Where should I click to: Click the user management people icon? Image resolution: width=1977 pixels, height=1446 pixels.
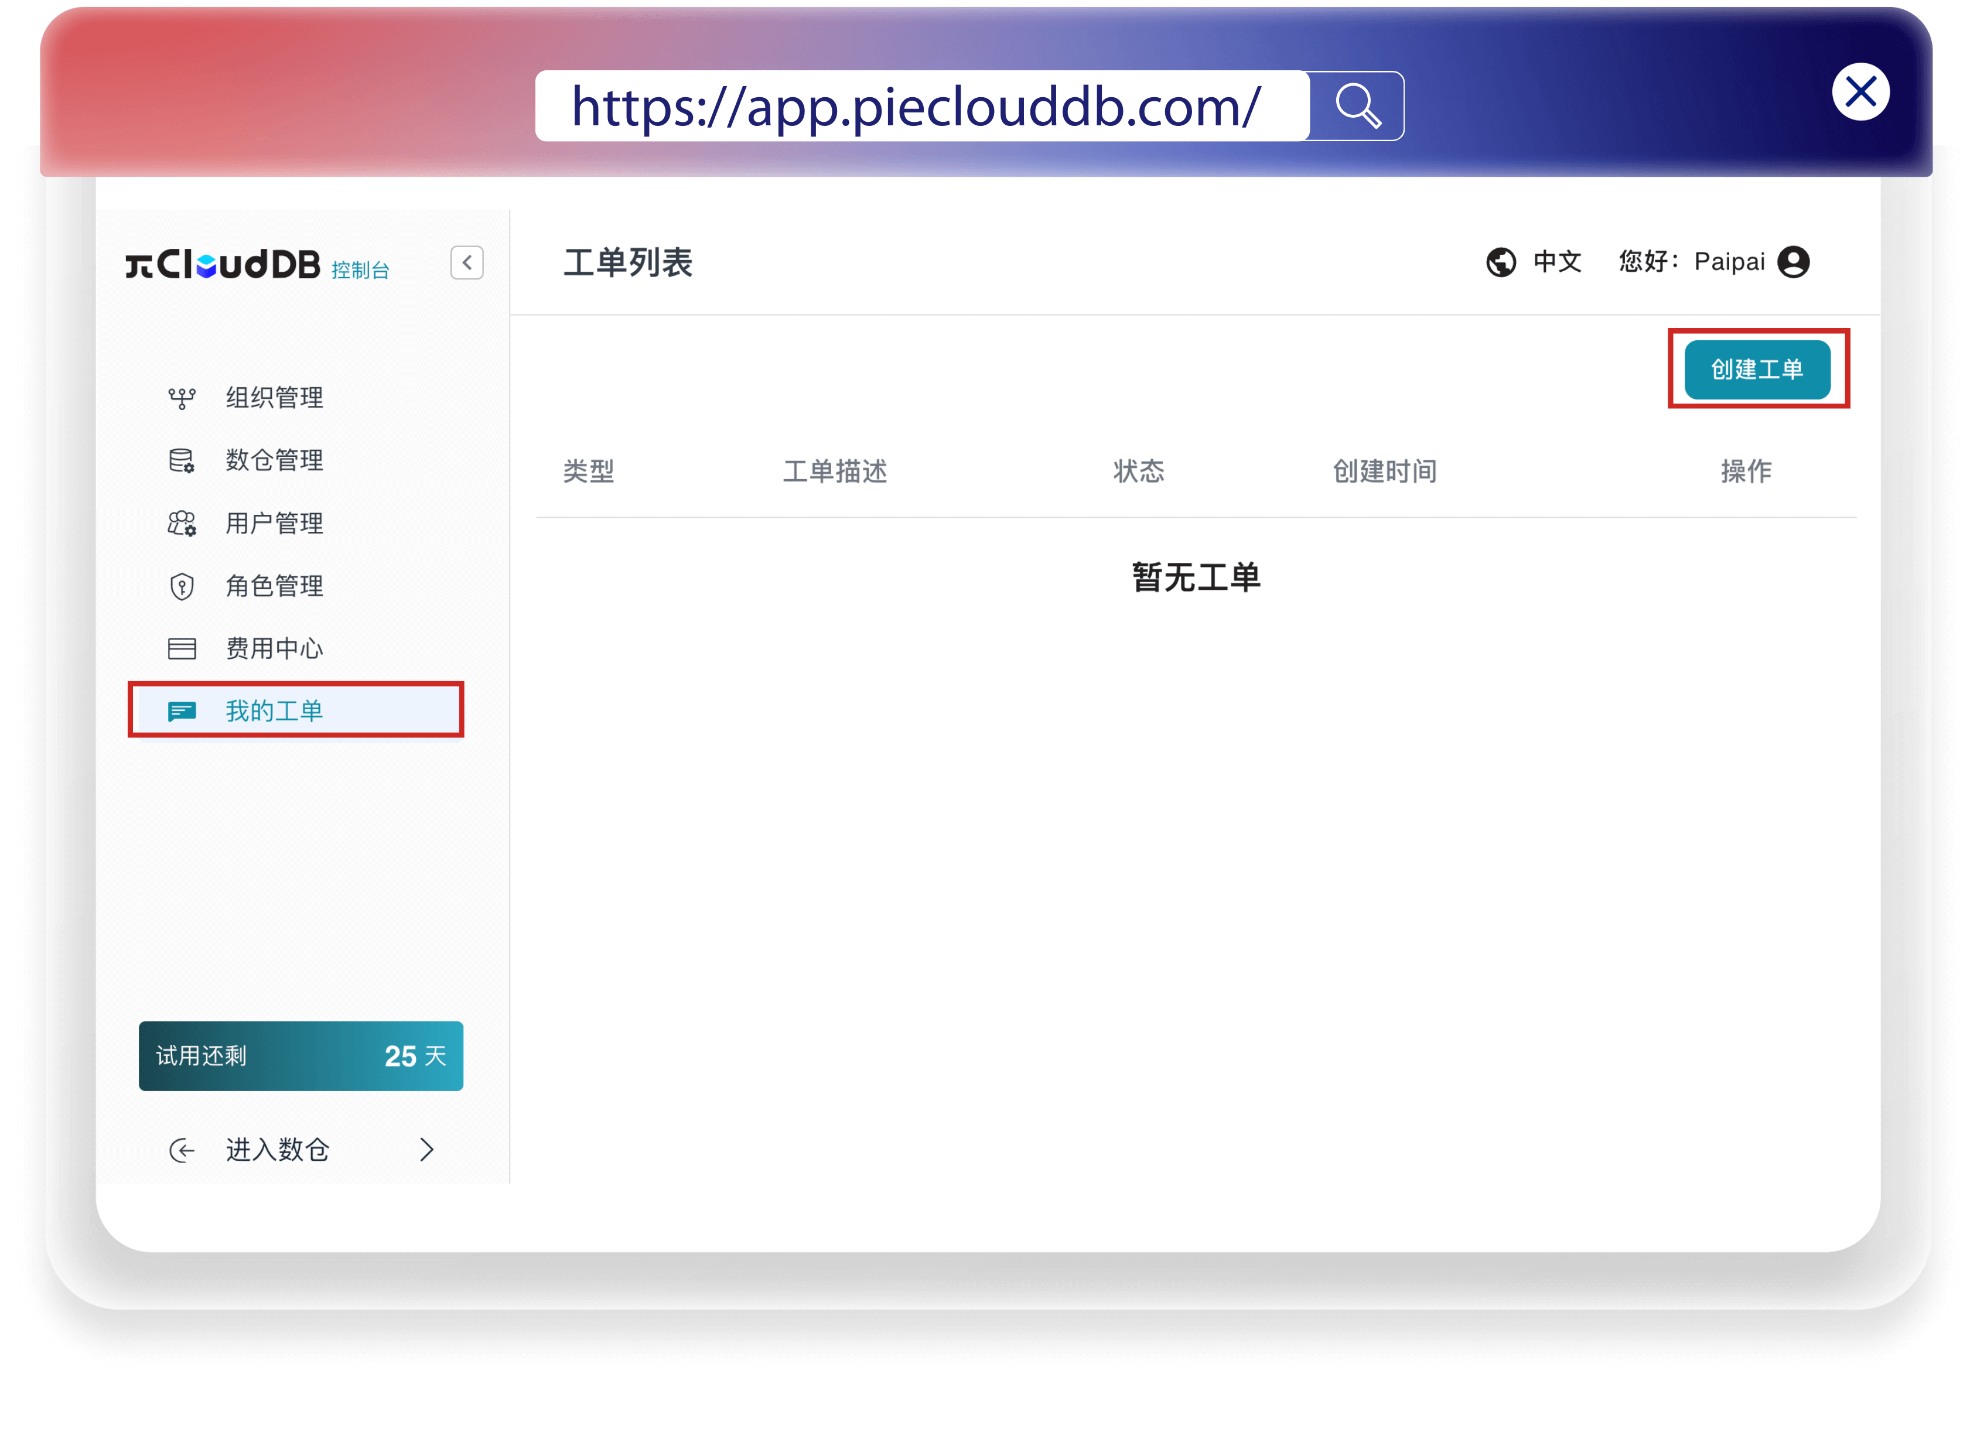click(x=182, y=524)
